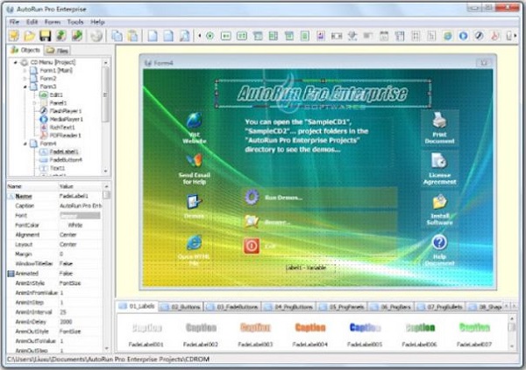
Task: Switch to the 02_Buttons tab
Action: [181, 307]
